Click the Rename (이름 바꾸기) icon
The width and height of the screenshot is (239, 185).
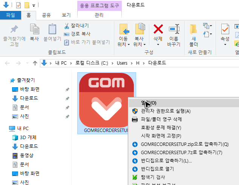tap(174, 29)
